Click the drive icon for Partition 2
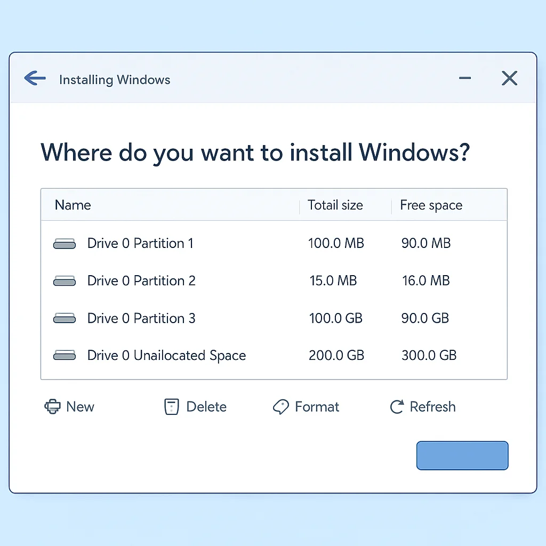The width and height of the screenshot is (546, 546). tap(65, 280)
